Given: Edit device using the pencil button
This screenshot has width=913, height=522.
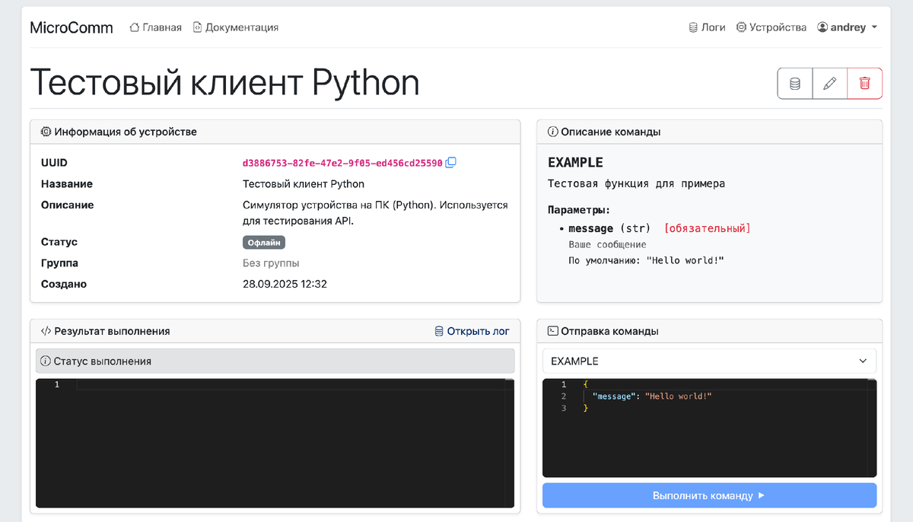Looking at the screenshot, I should coord(830,84).
